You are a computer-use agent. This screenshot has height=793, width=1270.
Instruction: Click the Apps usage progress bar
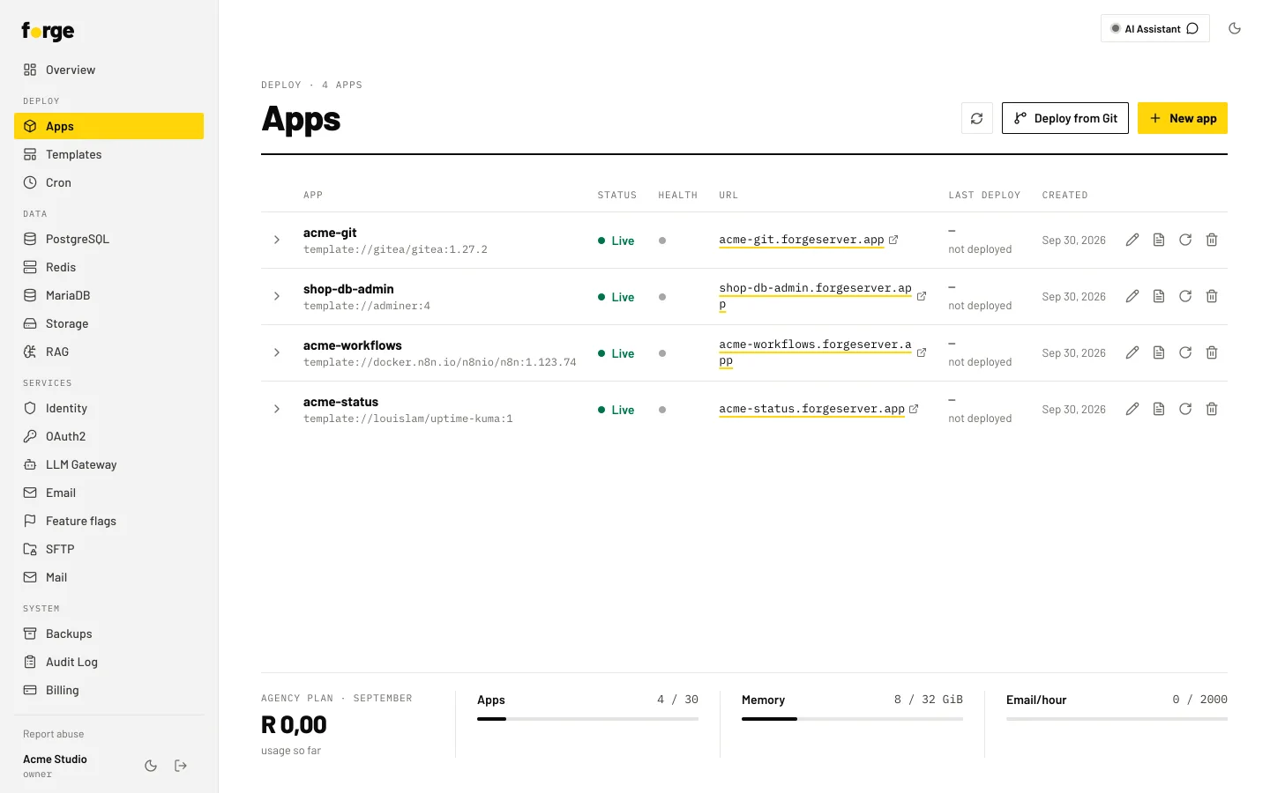click(x=587, y=719)
